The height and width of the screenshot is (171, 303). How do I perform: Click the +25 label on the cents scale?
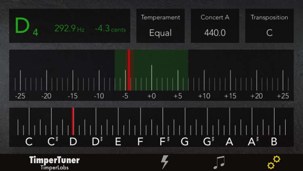click(283, 96)
